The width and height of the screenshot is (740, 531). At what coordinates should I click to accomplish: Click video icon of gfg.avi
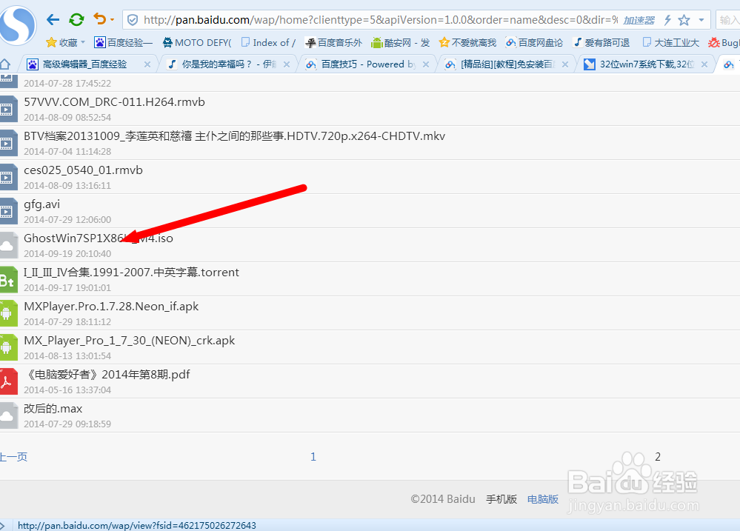pos(8,211)
